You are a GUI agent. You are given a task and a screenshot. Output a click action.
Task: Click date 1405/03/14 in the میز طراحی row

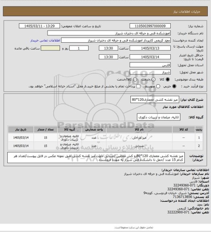(21, 138)
